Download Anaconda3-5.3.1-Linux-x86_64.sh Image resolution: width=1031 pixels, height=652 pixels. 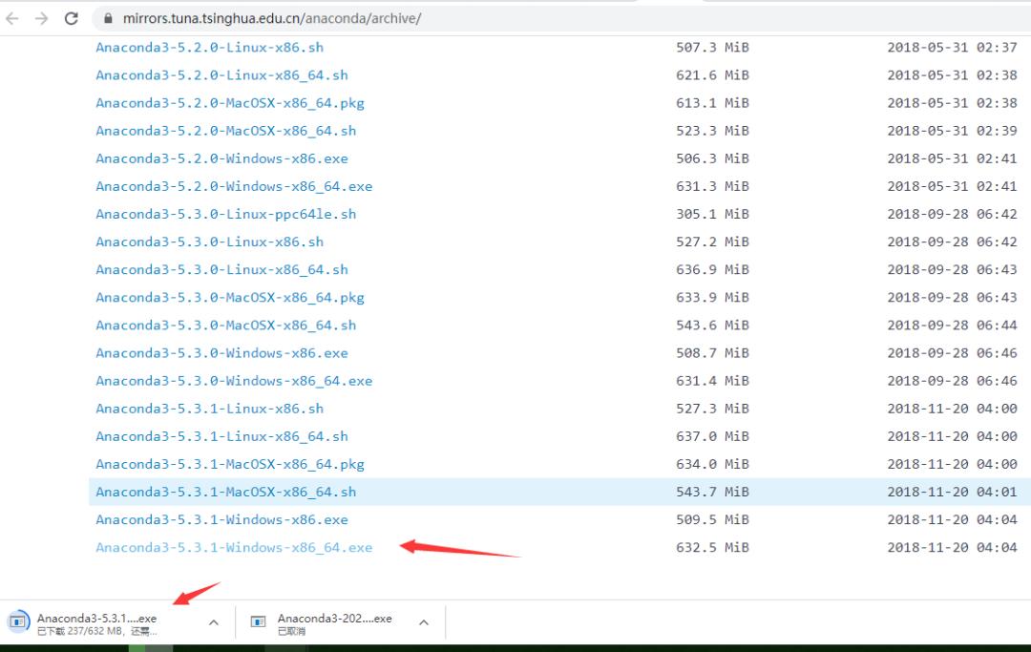(221, 436)
